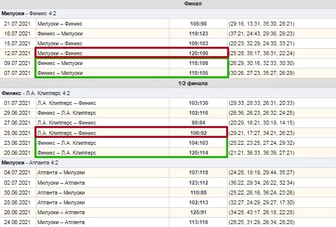Select the score 119:123
Viewport: 336px width, 227px height.
(199, 33)
